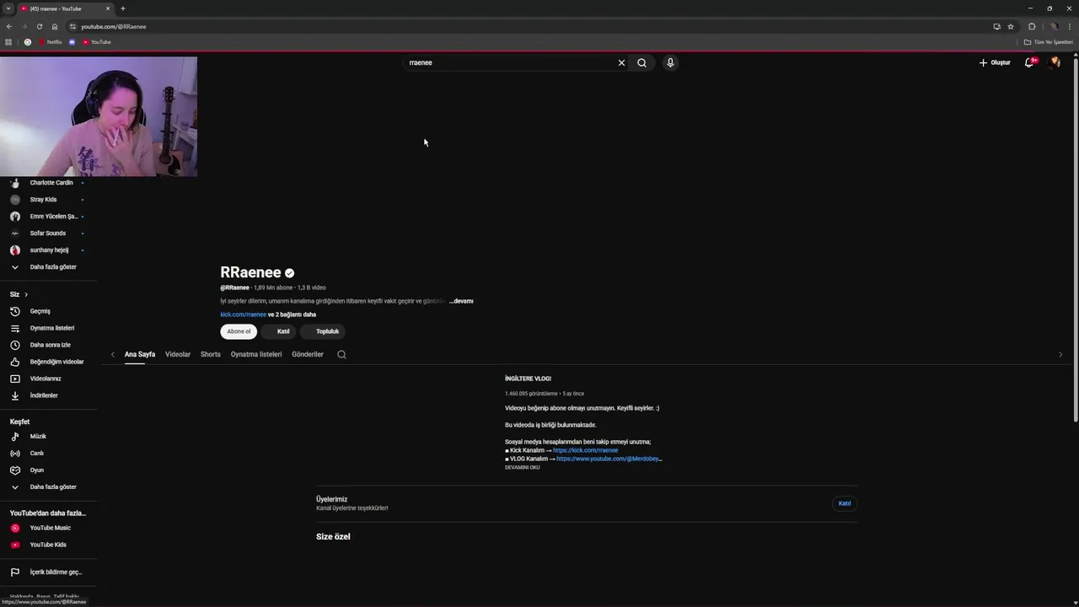The height and width of the screenshot is (607, 1079).
Task: Switch to the Videolar tab
Action: tap(178, 354)
